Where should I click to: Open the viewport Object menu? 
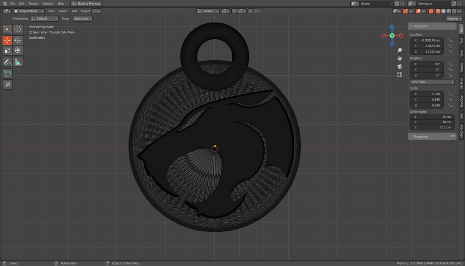[86, 11]
